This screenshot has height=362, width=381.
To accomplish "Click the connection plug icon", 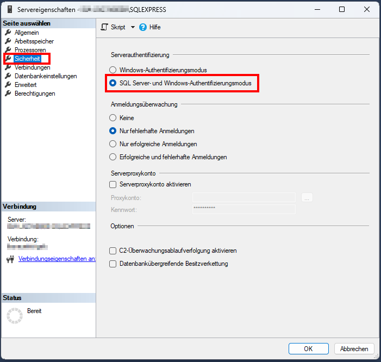I will click(x=10, y=259).
